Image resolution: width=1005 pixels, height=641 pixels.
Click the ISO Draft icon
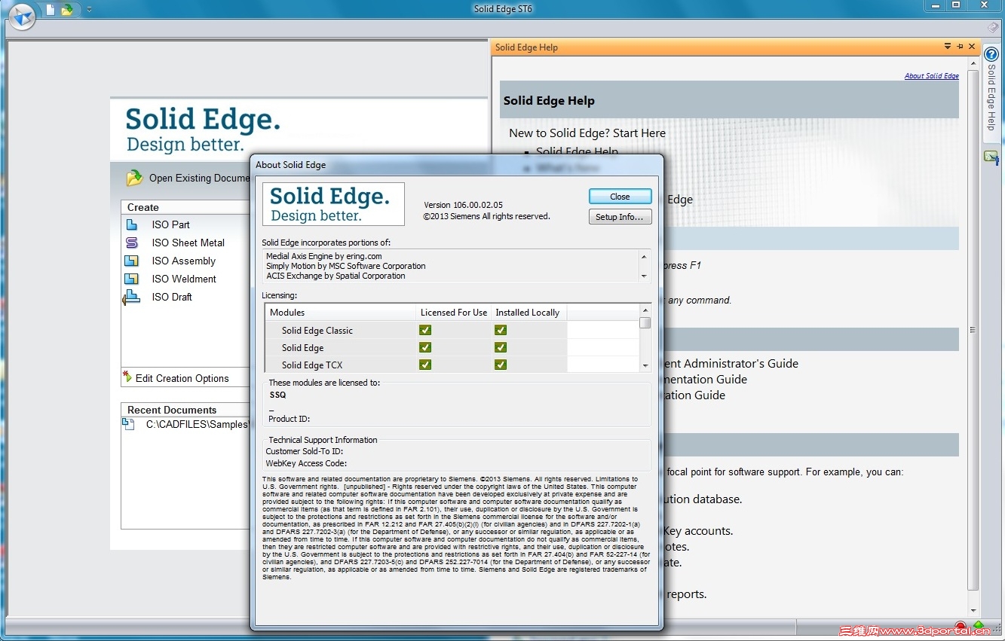coord(131,297)
